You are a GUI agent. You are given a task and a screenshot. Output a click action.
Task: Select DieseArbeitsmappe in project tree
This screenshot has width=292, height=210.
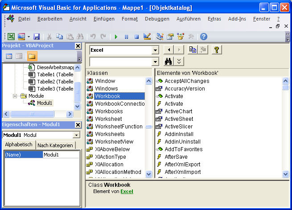55,67
